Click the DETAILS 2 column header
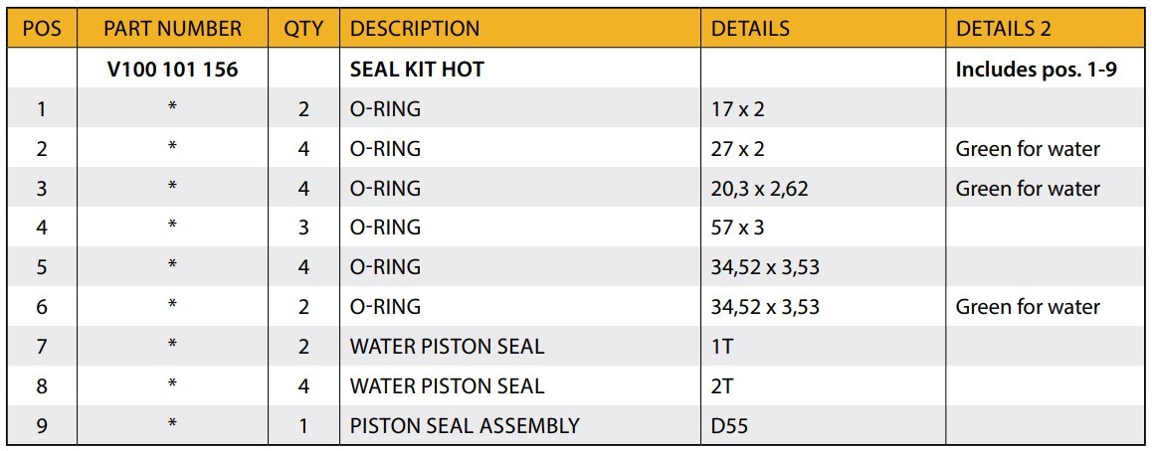Viewport: 1152px width, 451px height. [x=1004, y=29]
